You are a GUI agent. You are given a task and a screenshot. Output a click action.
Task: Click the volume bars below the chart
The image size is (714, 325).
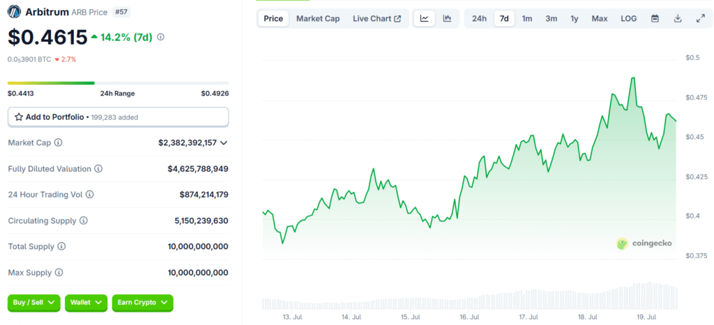click(x=470, y=297)
